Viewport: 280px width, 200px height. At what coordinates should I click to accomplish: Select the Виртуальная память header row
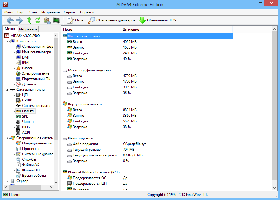147,104
